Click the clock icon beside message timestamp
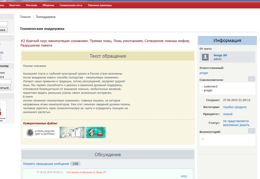Image resolution: width=260 pixels, height=179 pixels. point(38,172)
